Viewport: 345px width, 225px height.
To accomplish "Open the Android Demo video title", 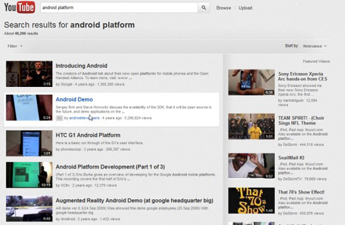I will click(x=74, y=100).
